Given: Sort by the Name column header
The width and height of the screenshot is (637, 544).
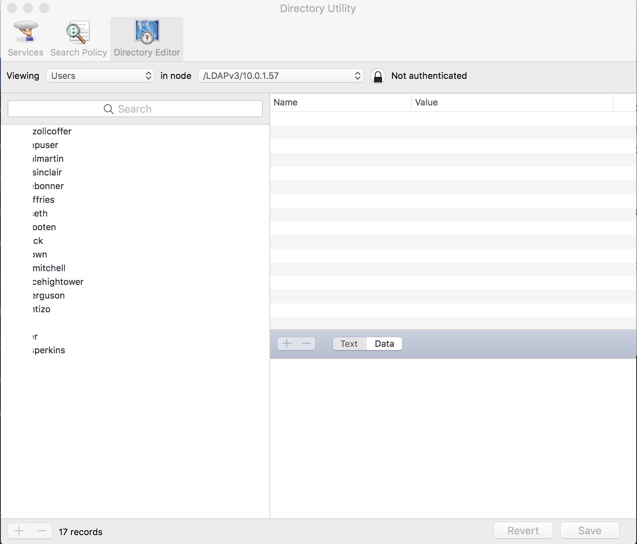Looking at the screenshot, I should [340, 103].
